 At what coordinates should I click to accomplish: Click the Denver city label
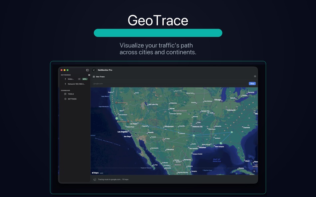point(172,108)
